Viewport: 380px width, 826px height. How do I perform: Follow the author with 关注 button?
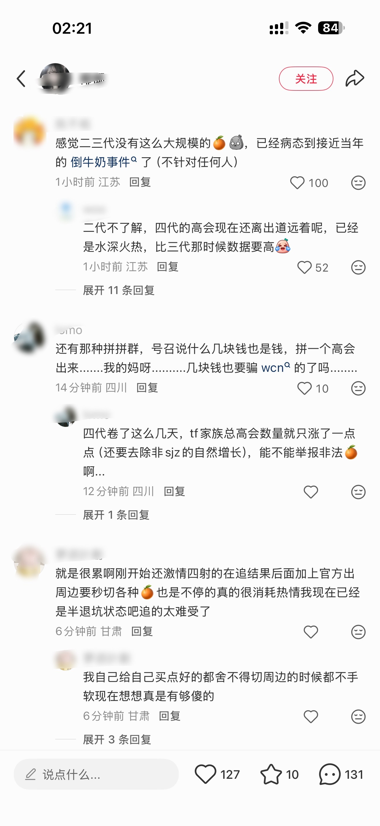coord(306,79)
